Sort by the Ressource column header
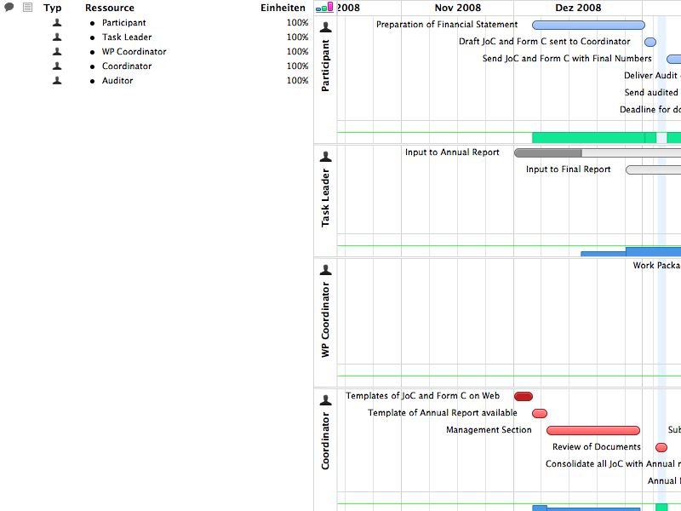This screenshot has height=511, width=681. [x=109, y=8]
